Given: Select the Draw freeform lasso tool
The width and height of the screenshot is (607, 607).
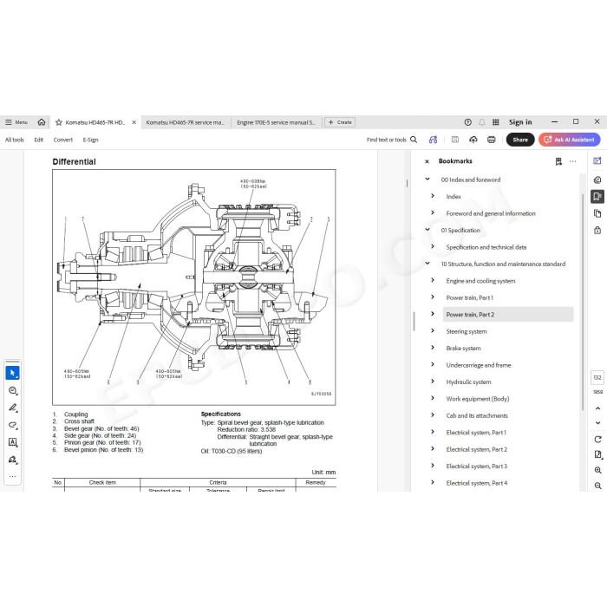Looking at the screenshot, I should click(12, 425).
